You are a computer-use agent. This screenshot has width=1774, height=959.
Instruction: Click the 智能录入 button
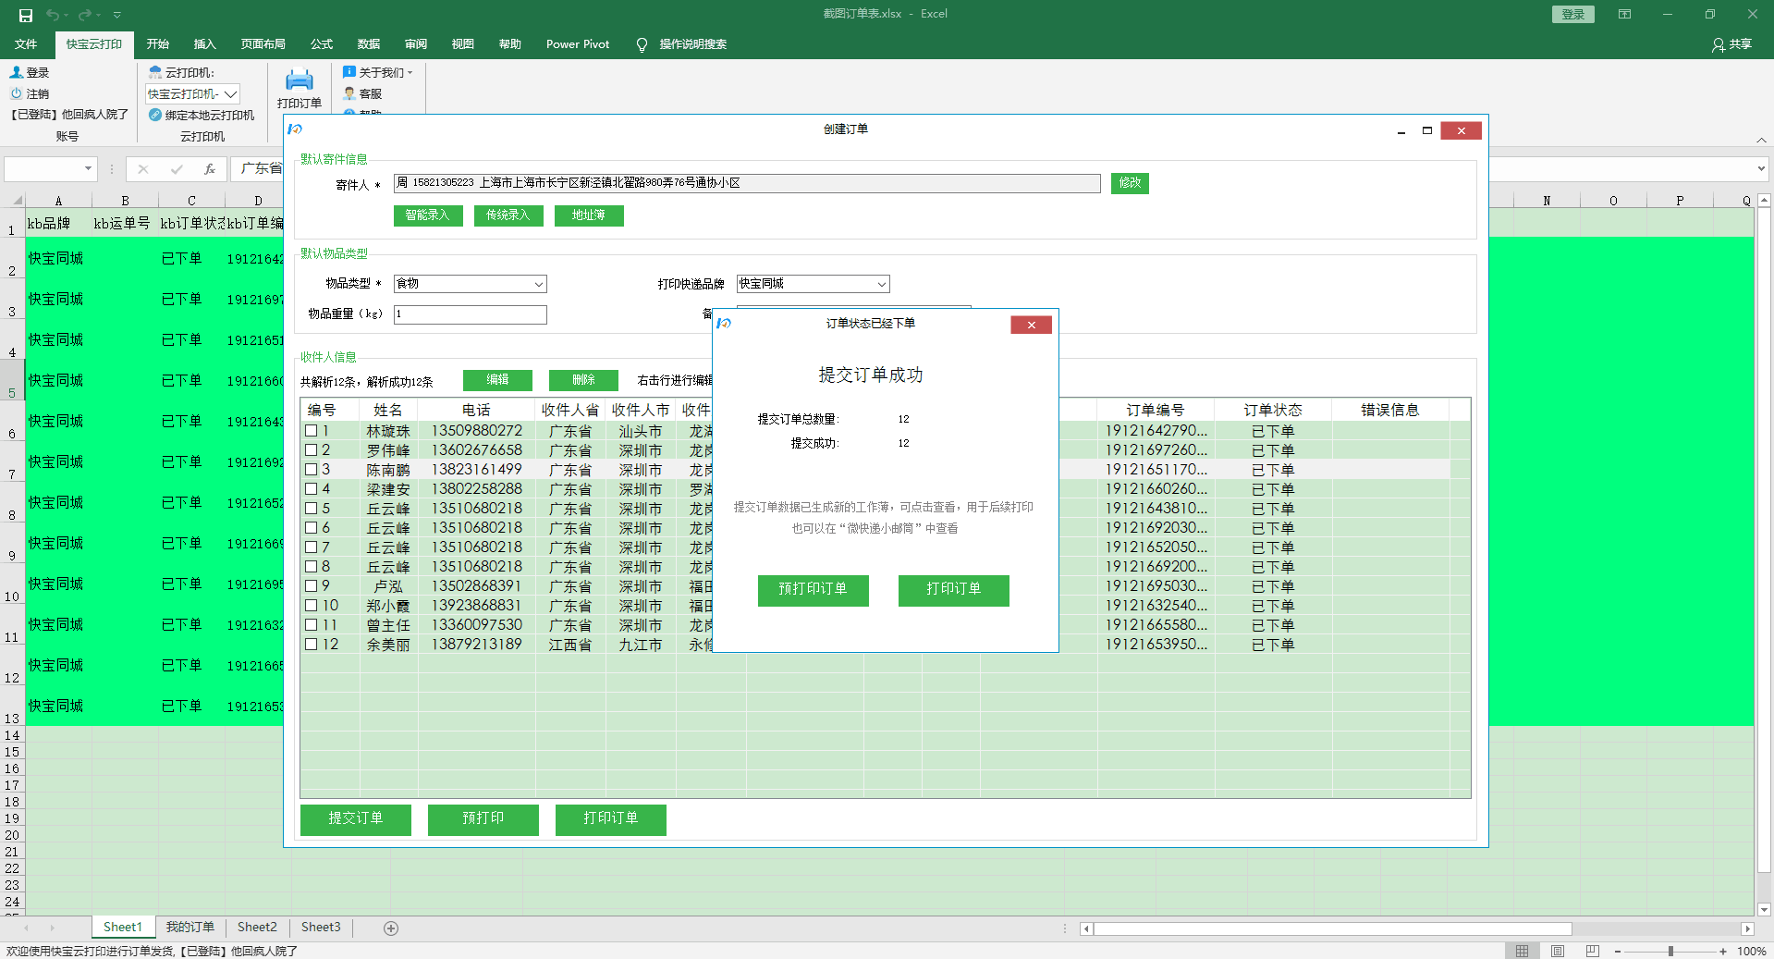coord(427,215)
